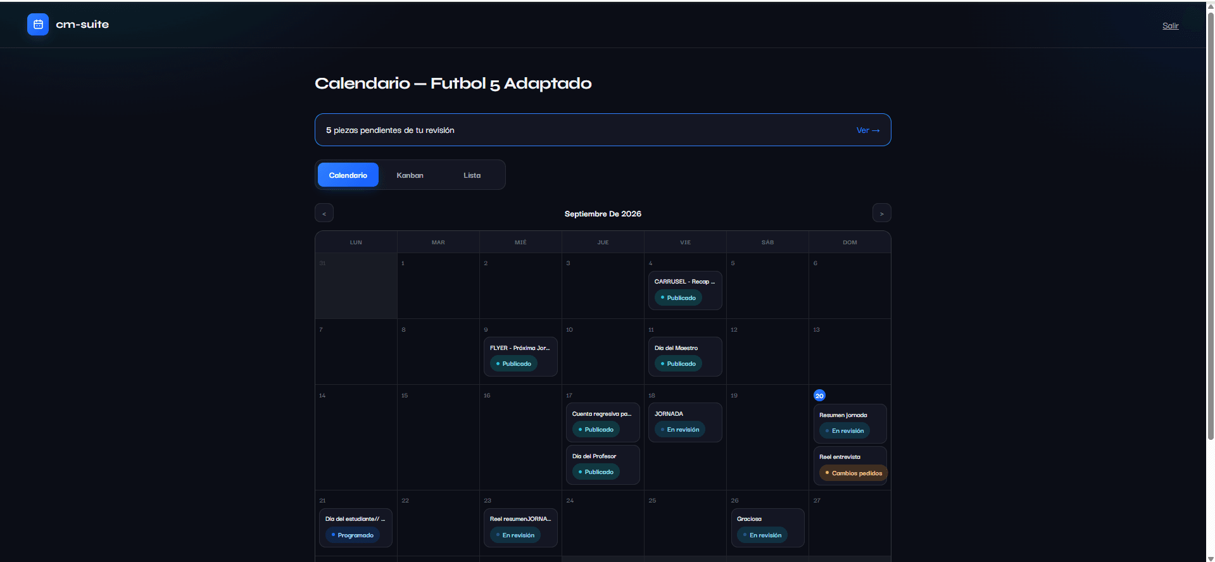Open the Reel resumenJORNA... card

520,528
